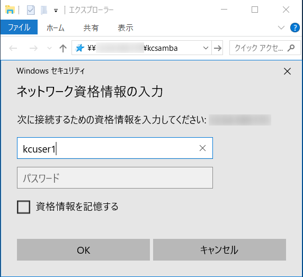
Task: Clear the kcuser1 username with X icon
Action: (202, 148)
